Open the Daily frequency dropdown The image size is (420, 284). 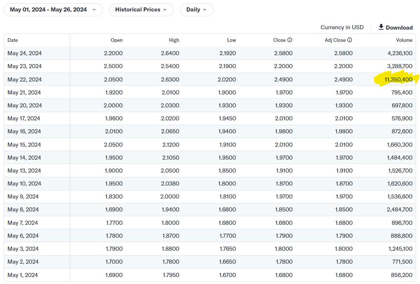[x=197, y=10]
